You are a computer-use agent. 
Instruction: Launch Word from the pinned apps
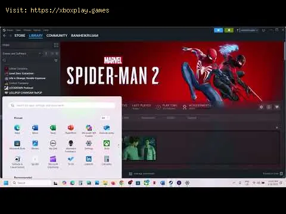[x=35, y=129]
